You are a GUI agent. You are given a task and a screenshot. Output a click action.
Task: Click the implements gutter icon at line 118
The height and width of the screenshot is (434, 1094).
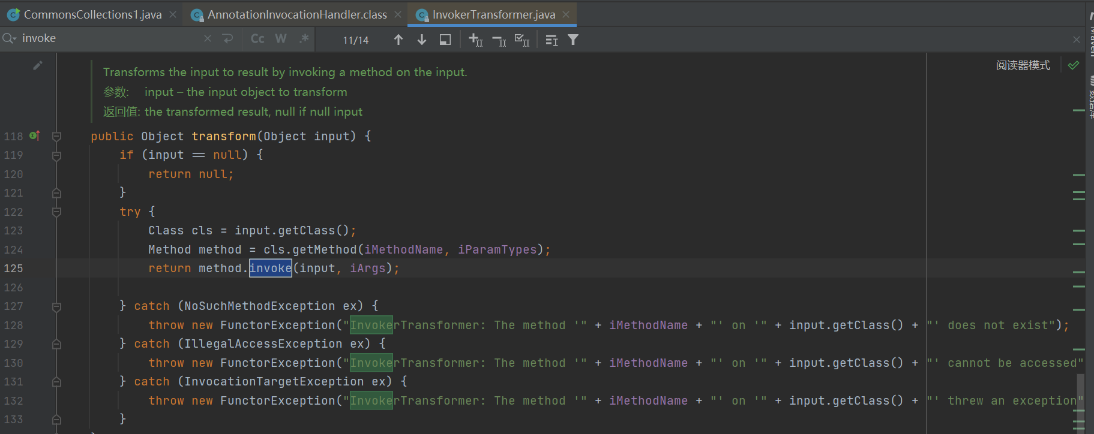35,135
